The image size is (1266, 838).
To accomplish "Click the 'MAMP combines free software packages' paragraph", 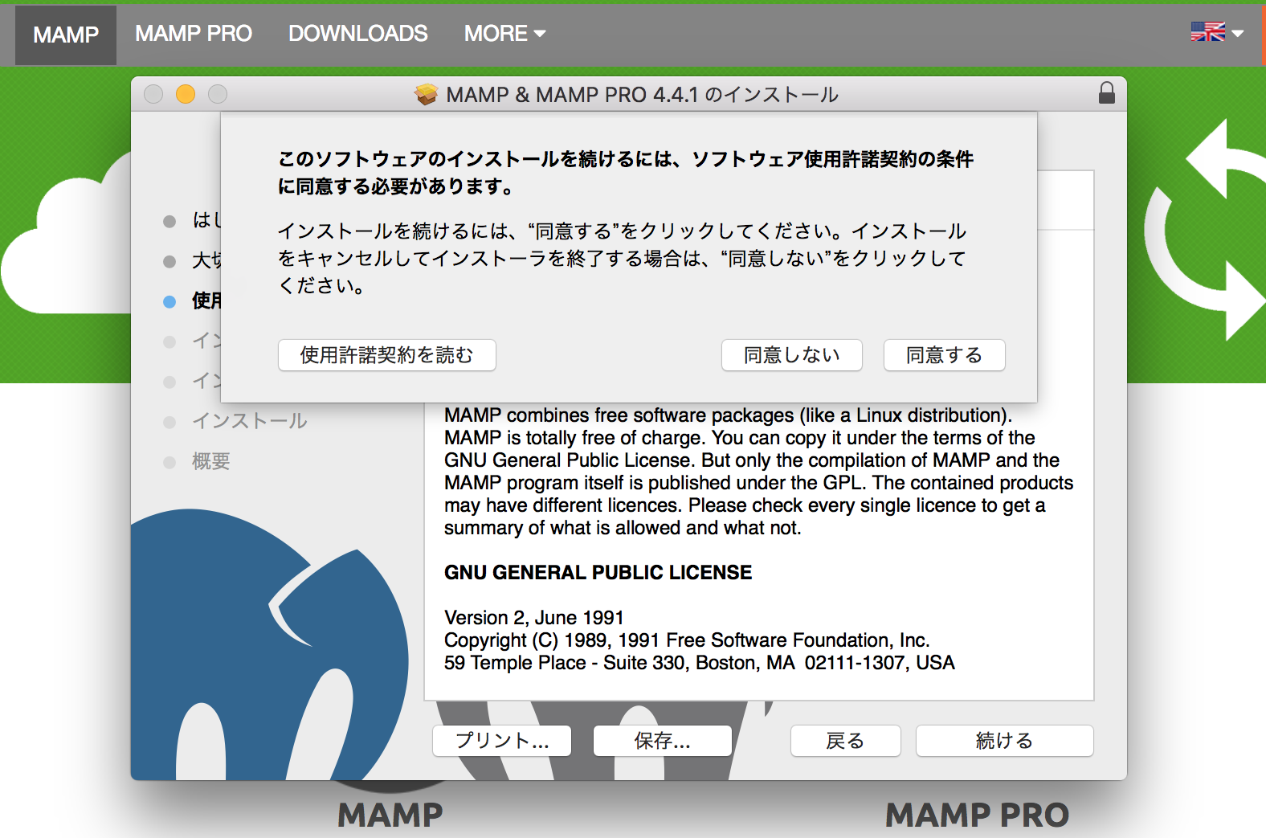I will coord(758,472).
